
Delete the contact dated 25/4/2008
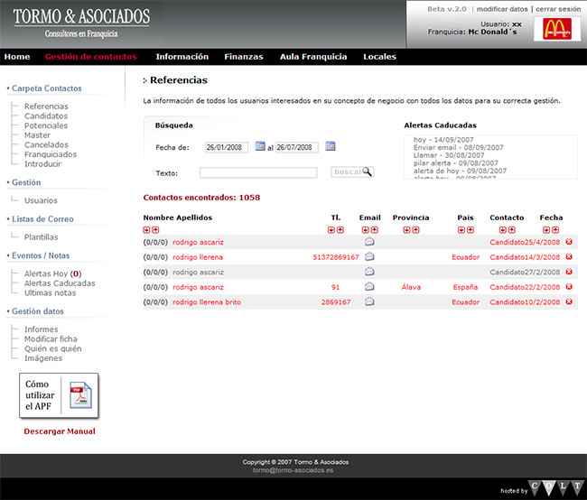[x=569, y=242]
